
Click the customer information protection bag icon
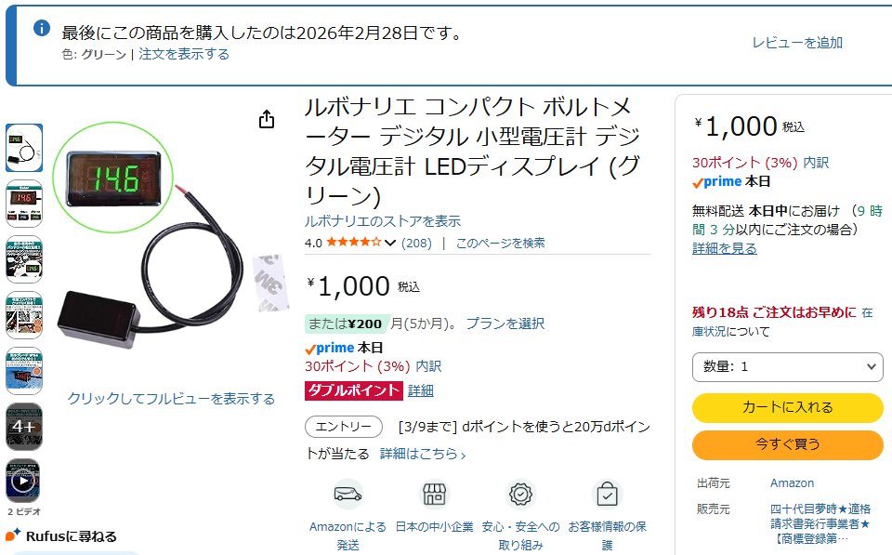(x=607, y=494)
